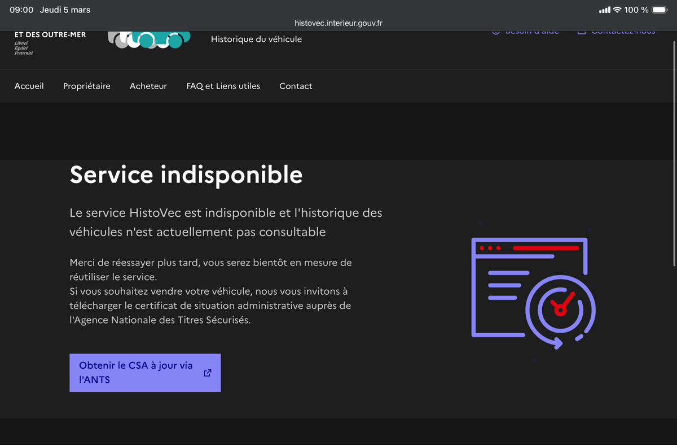Click text 'Merci de réessayer plus tard'
Image resolution: width=677 pixels, height=445 pixels.
point(135,263)
